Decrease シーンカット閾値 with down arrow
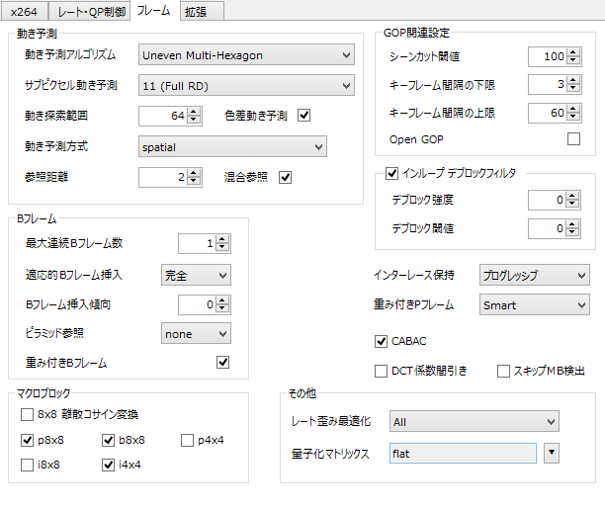605x511 pixels. 573,61
